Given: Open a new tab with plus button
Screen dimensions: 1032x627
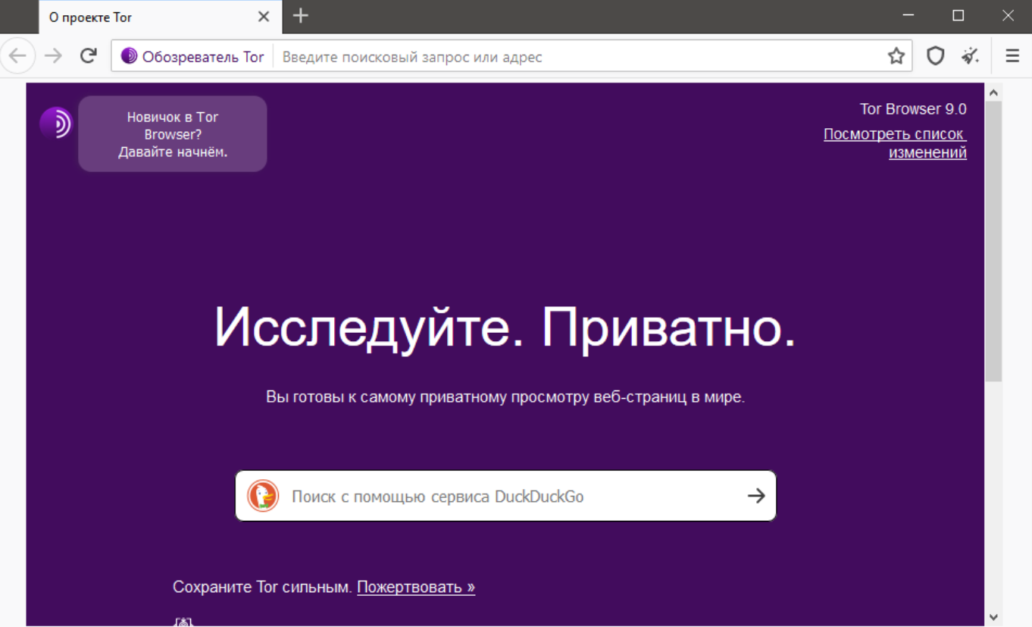Looking at the screenshot, I should click(x=301, y=16).
